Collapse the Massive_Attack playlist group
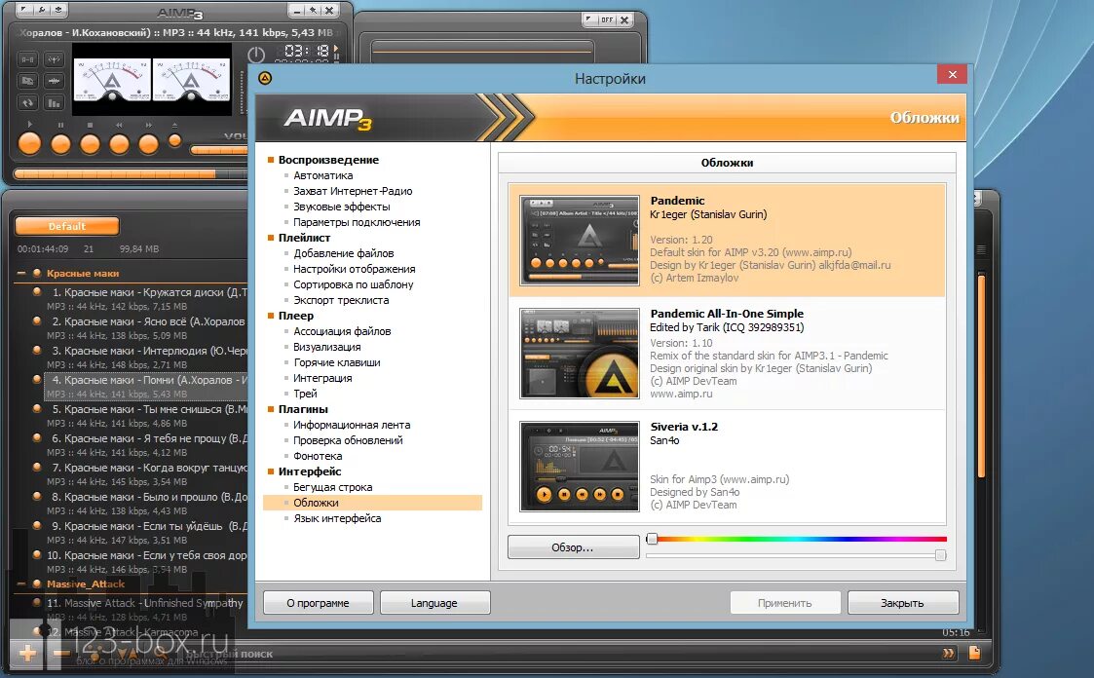 click(x=20, y=584)
